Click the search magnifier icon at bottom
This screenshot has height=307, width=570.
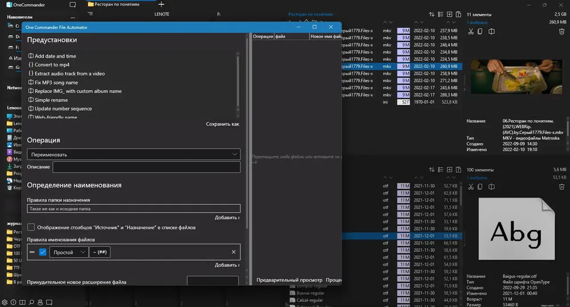(x=31, y=302)
